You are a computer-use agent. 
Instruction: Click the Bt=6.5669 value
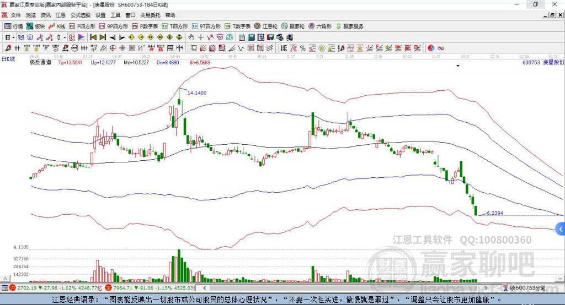[200, 62]
